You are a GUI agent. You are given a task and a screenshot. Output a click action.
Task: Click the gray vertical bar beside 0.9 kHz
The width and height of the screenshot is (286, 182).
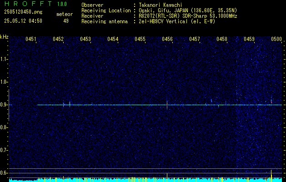click(9, 105)
